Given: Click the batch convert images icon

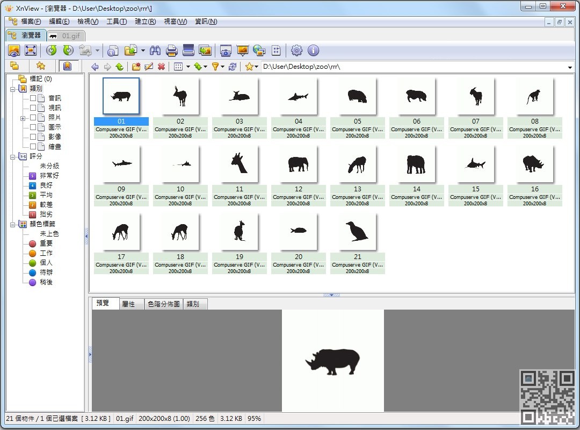Looking at the screenshot, I should pyautogui.click(x=205, y=51).
